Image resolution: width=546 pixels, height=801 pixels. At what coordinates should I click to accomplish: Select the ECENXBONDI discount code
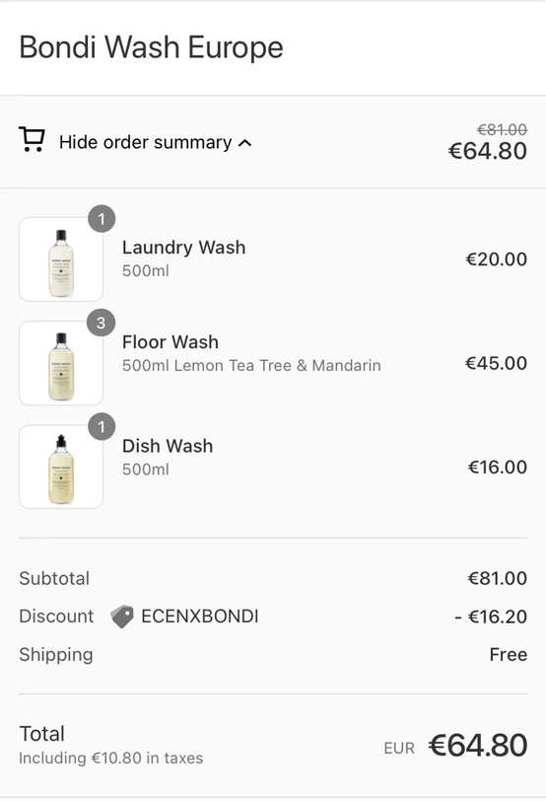click(199, 617)
